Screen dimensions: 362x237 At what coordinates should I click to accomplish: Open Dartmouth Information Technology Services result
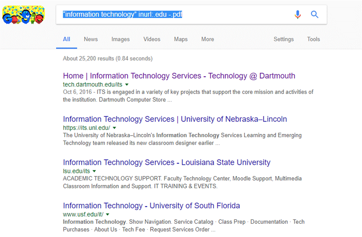click(x=179, y=76)
